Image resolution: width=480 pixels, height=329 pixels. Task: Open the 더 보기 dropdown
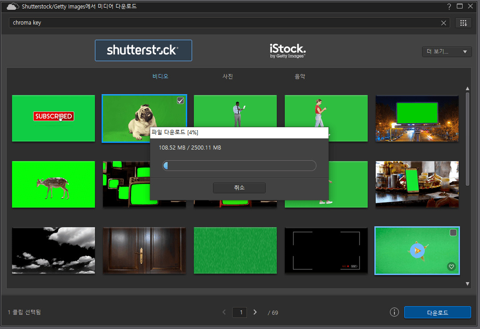(447, 51)
